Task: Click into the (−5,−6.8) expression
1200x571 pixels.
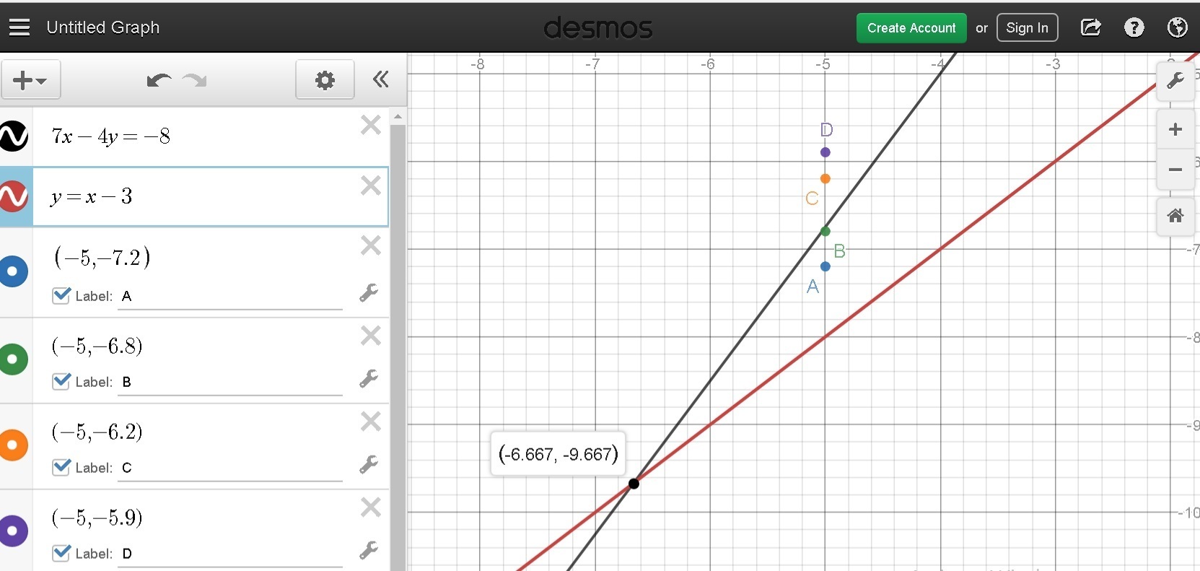Action: [97, 346]
